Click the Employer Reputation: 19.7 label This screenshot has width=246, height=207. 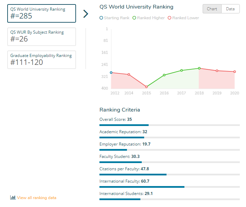125,144
